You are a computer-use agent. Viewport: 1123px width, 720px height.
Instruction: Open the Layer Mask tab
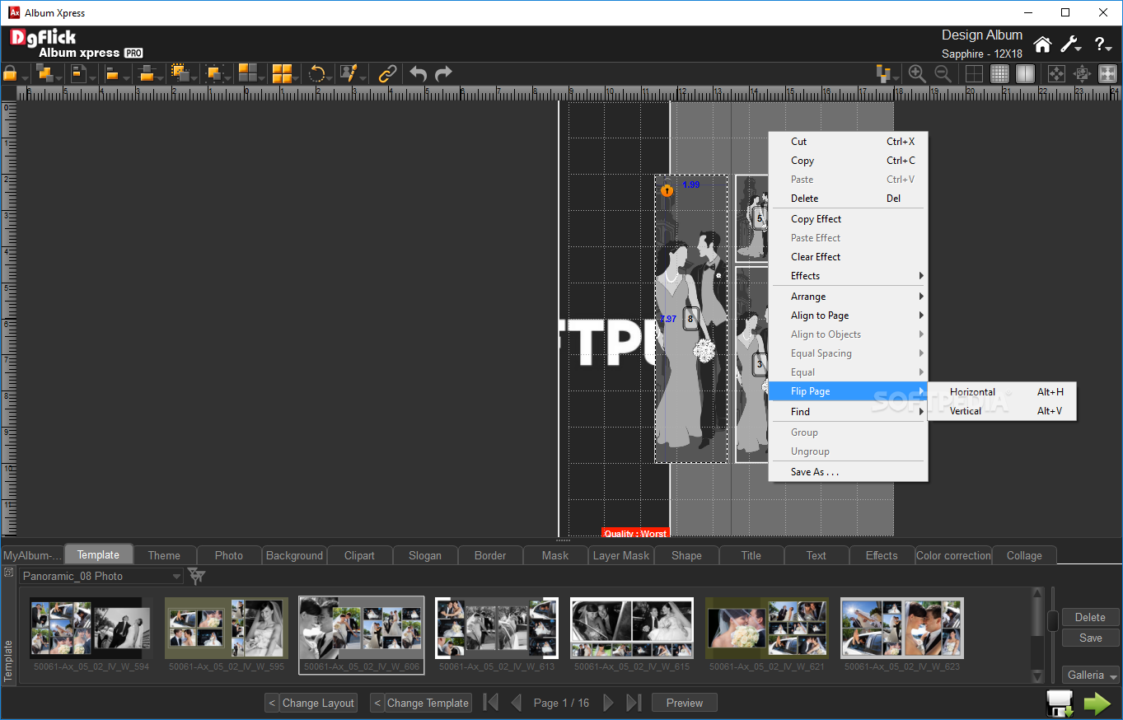click(x=621, y=555)
